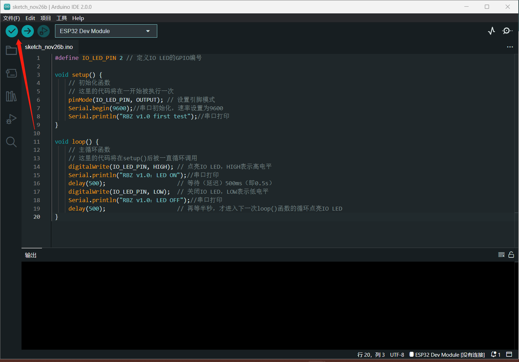Open the notifications bell
This screenshot has width=519, height=362.
pyautogui.click(x=495, y=354)
